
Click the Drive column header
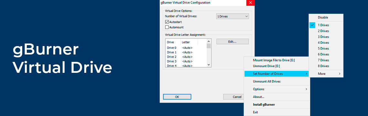click(173, 42)
